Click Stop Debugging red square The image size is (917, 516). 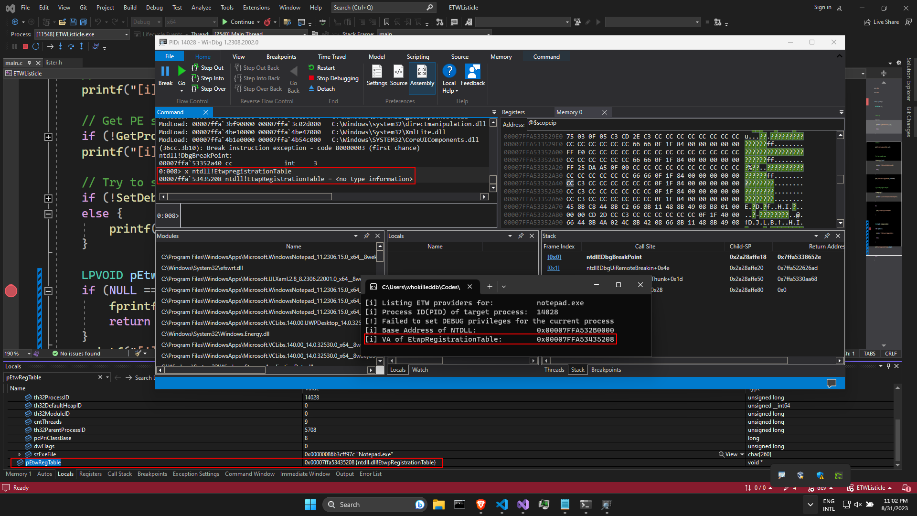tap(311, 78)
